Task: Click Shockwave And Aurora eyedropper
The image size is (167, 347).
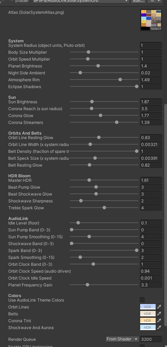Action: coord(159,327)
